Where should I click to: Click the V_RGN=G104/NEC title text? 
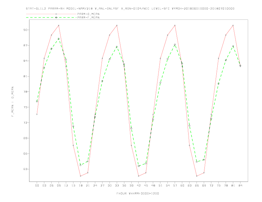[x=135, y=9]
